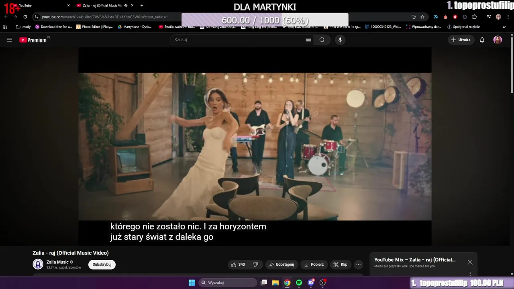Install or cast page icon in address bar

414,17
